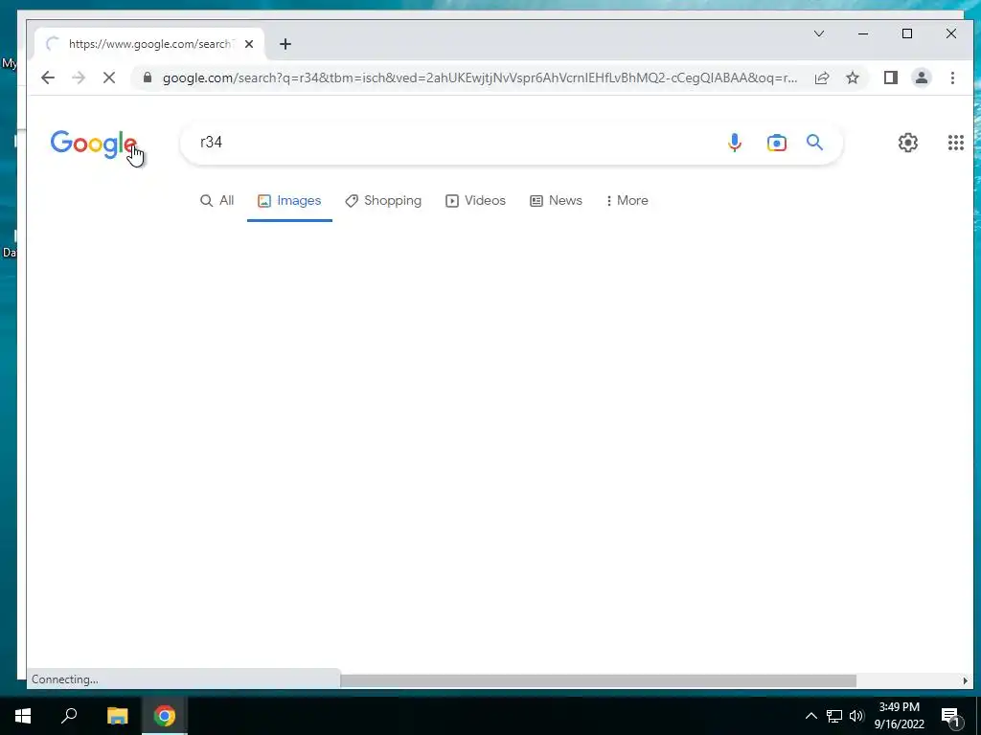Toggle Chrome side panel
This screenshot has height=735, width=981.
click(891, 78)
